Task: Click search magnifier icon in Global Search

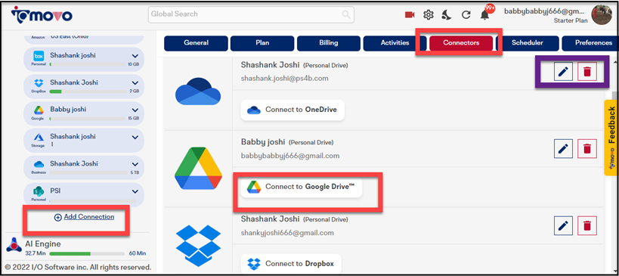Action: 346,14
